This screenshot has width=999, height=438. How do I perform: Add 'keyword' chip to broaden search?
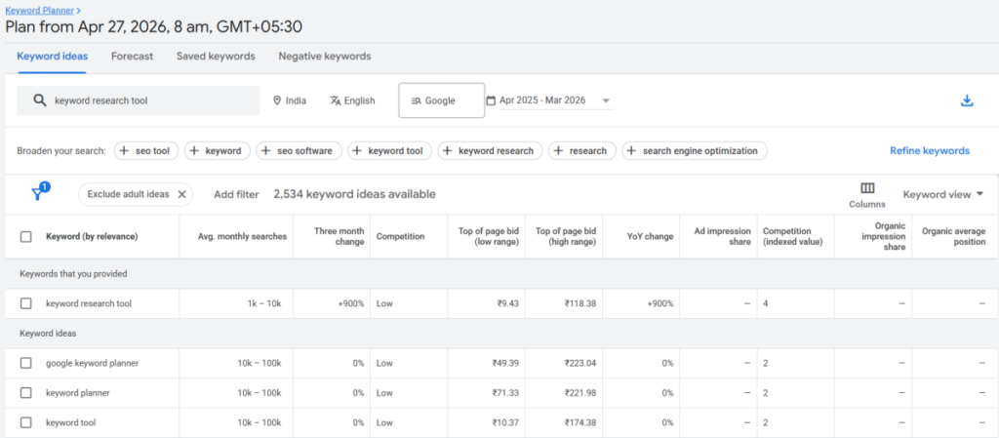(218, 151)
